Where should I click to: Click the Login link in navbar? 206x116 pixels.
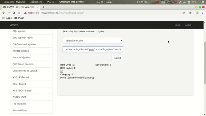(x=177, y=25)
